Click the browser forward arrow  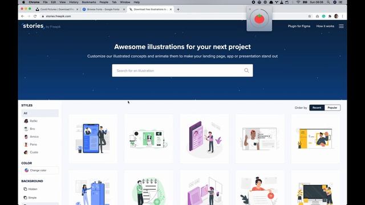29,17
